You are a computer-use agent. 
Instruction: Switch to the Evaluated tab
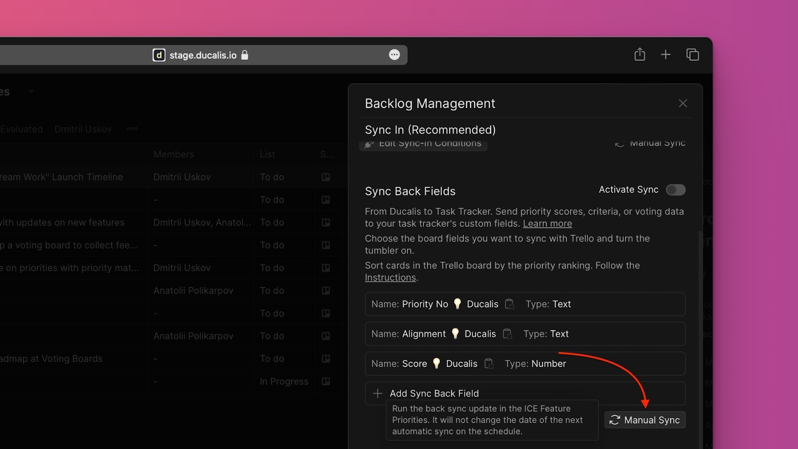click(x=21, y=129)
